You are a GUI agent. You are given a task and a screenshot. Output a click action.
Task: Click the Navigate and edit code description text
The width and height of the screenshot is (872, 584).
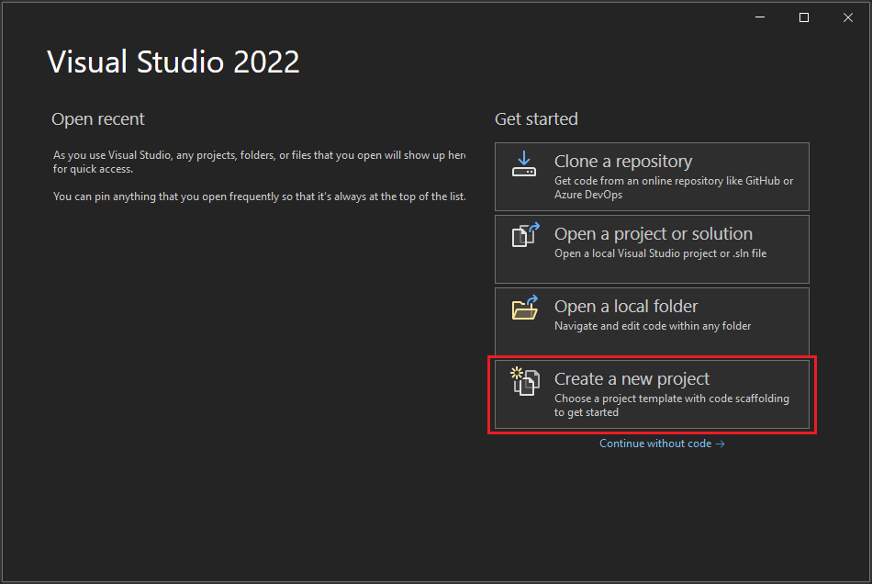pos(654,326)
